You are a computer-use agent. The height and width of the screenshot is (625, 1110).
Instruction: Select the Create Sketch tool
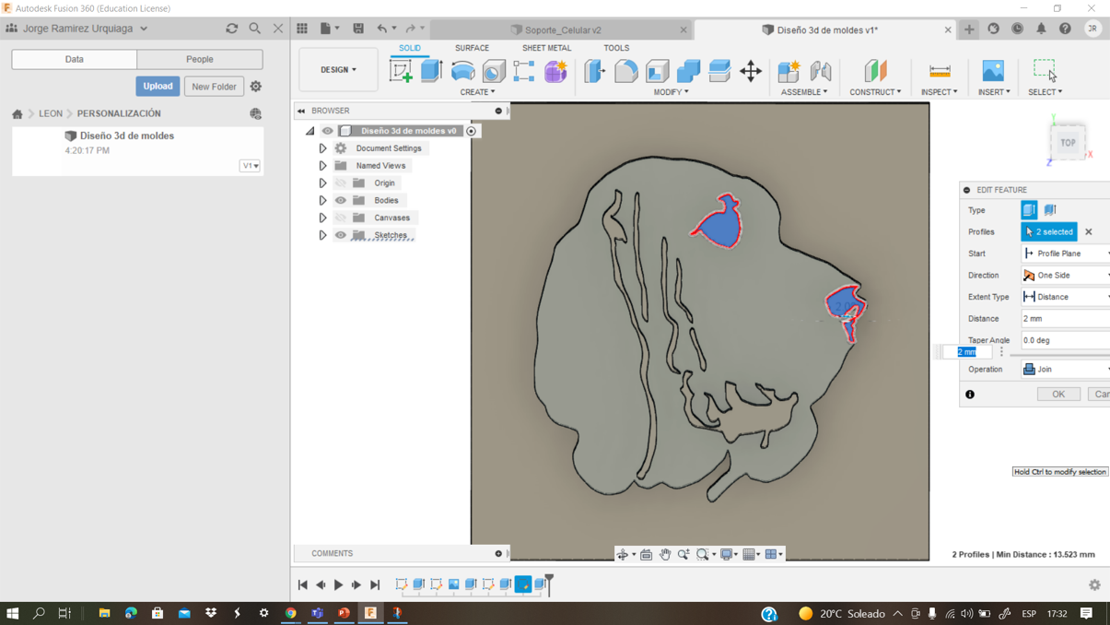[x=401, y=71]
